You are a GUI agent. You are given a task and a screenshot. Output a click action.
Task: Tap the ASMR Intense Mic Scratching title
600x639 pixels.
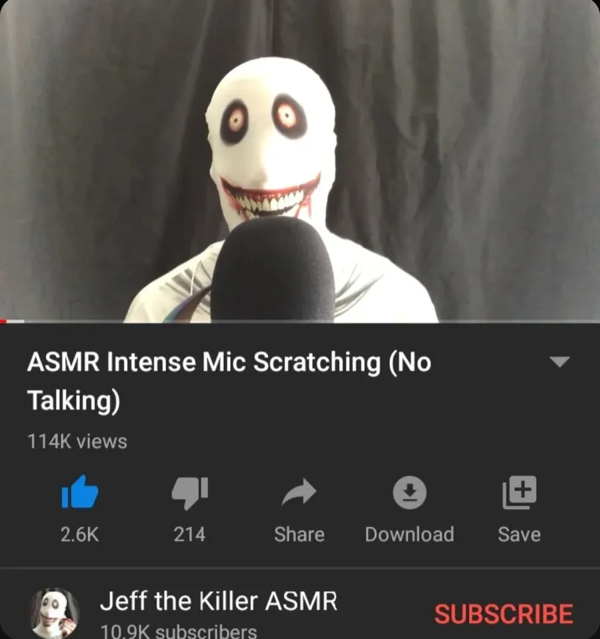[x=229, y=381]
